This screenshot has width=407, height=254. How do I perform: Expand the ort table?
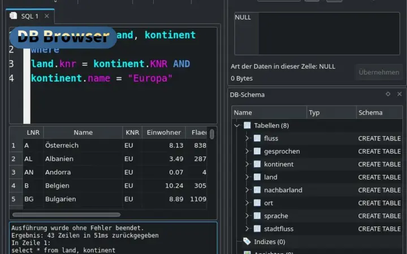(248, 203)
